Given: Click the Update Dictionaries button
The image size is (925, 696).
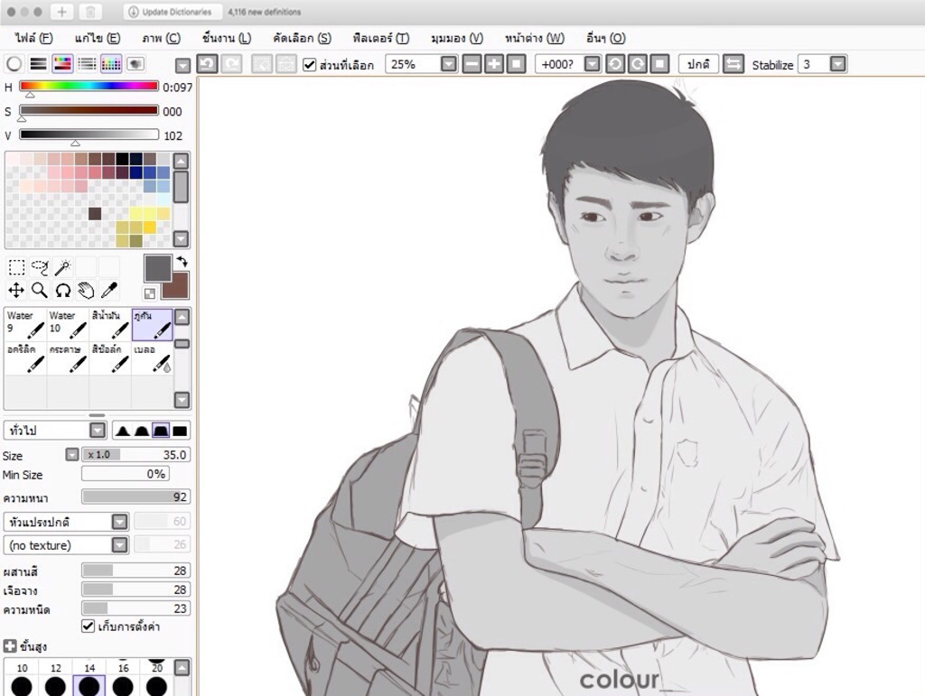Looking at the screenshot, I should point(170,12).
